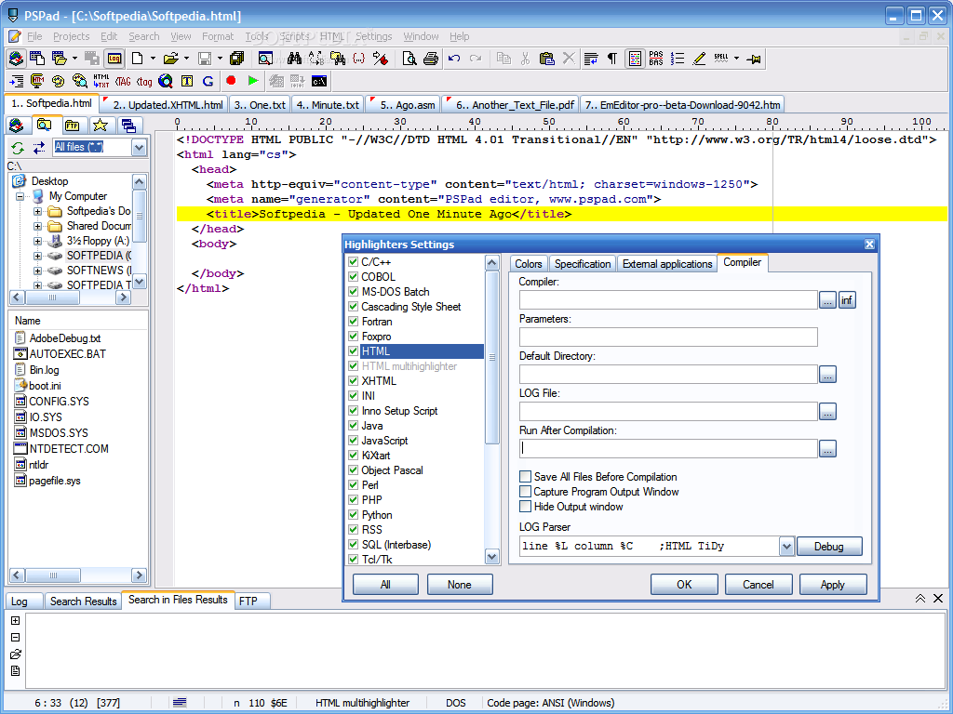Check Capture Program Output Window

click(x=525, y=492)
